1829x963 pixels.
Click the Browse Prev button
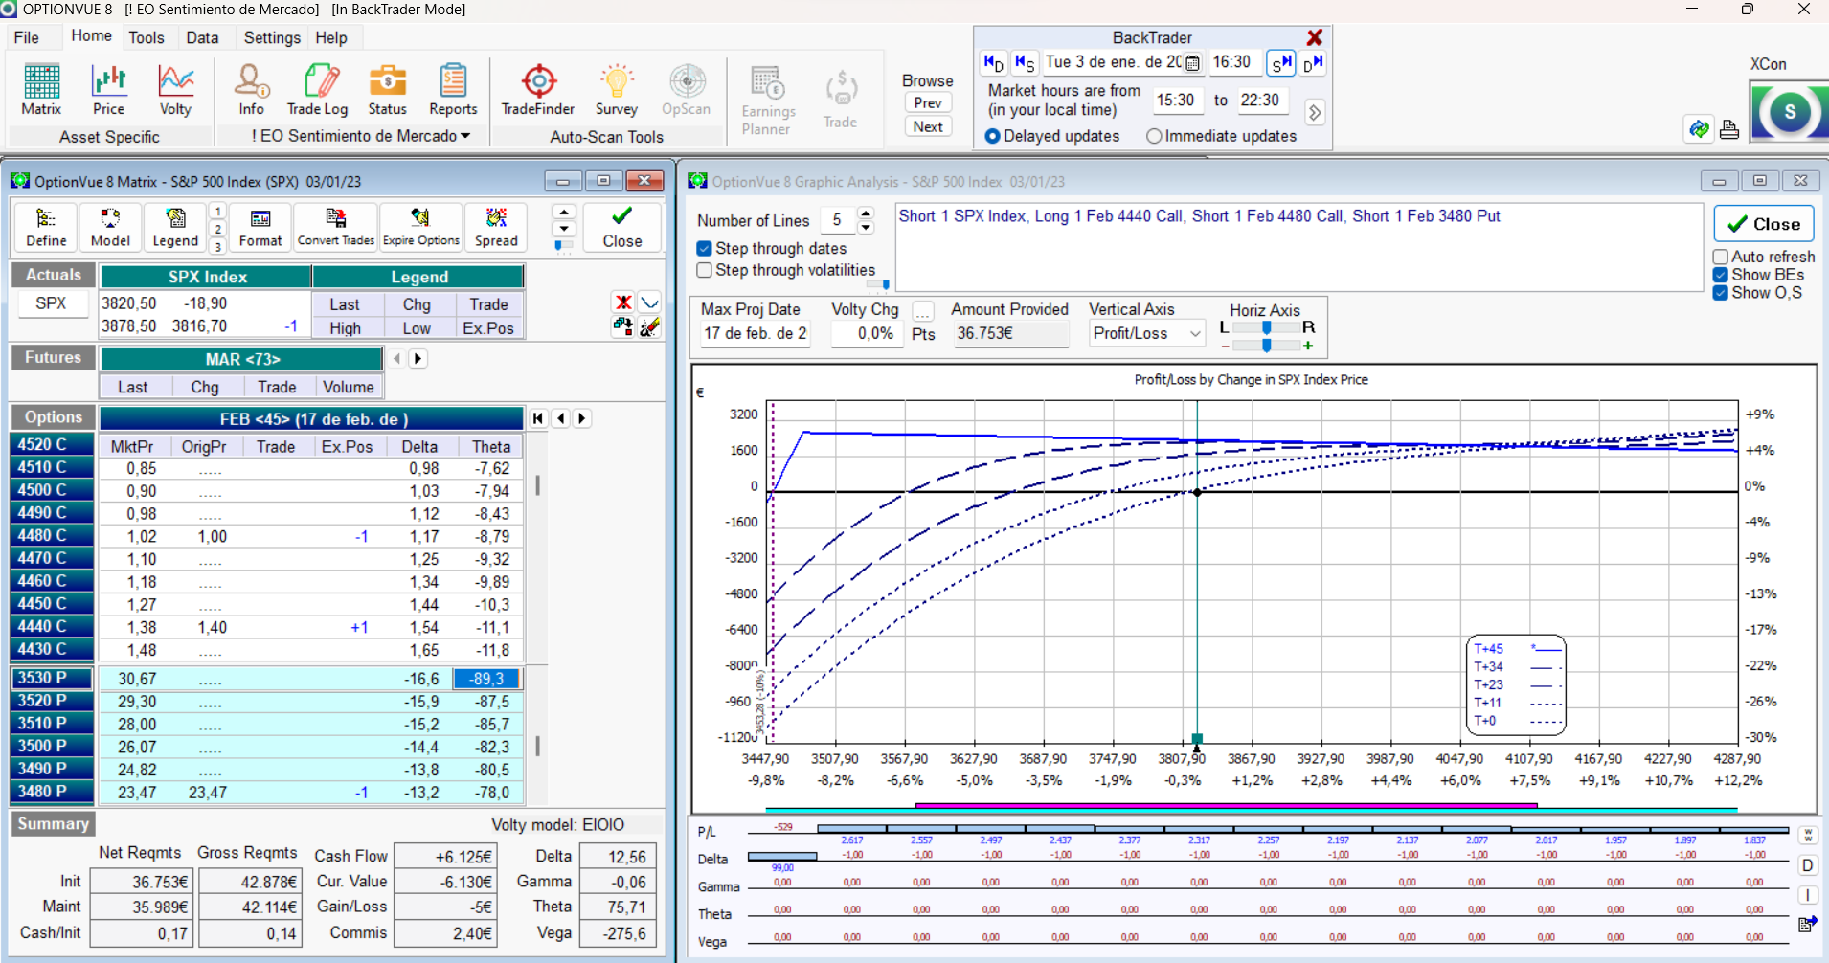pos(928,102)
